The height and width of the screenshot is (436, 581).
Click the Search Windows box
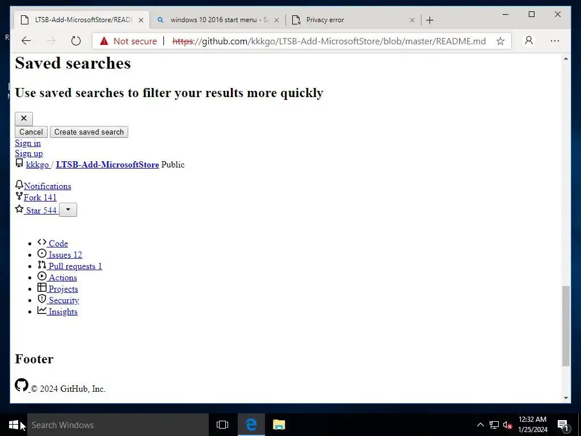click(118, 425)
